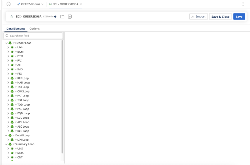Image resolution: width=250 pixels, height=165 pixels.
Task: Click the NAD Loop green cubes icon
Action: 12,82
